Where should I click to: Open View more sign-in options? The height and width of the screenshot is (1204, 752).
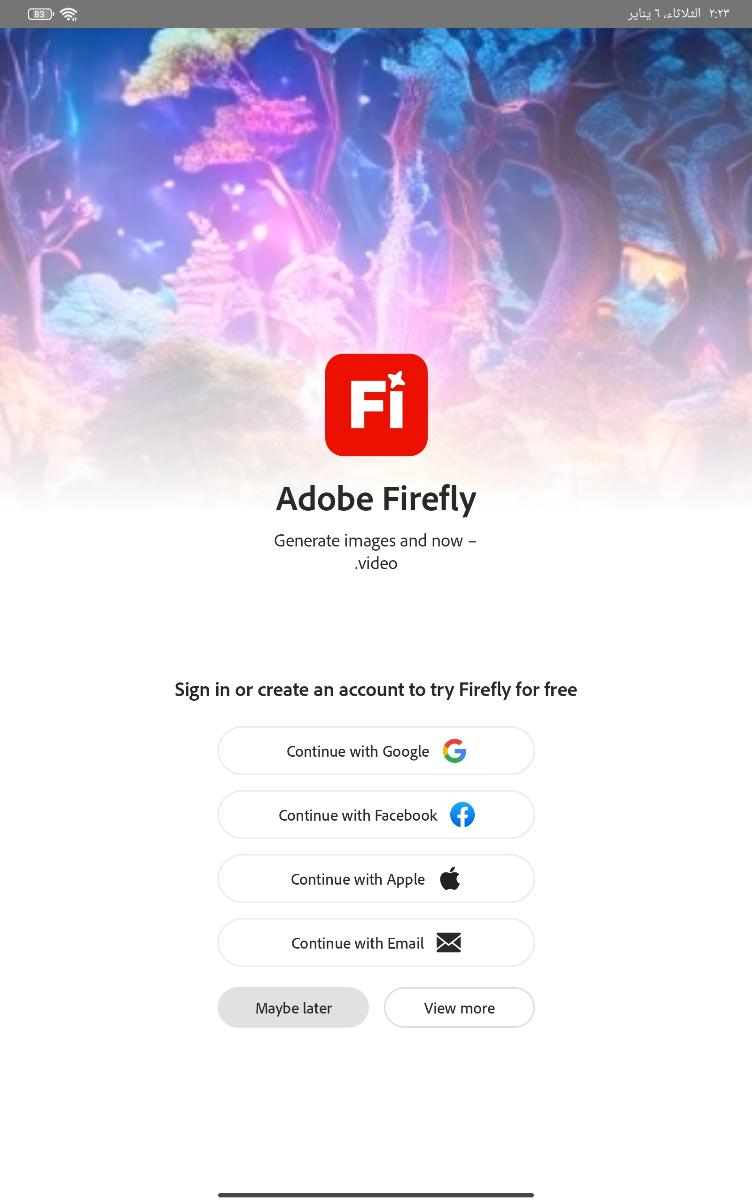459,1007
